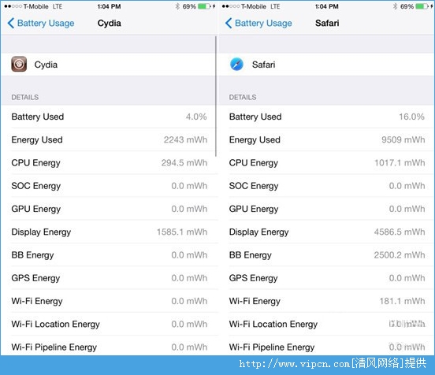Tap the Cydia title in navigation bar

point(110,24)
